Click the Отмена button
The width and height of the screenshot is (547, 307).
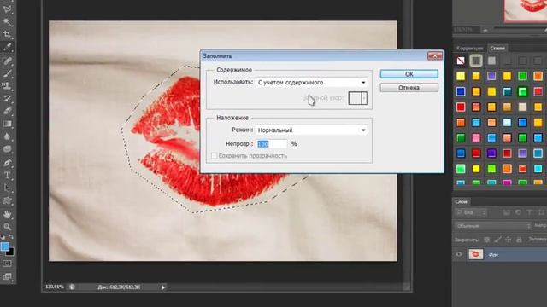point(409,88)
